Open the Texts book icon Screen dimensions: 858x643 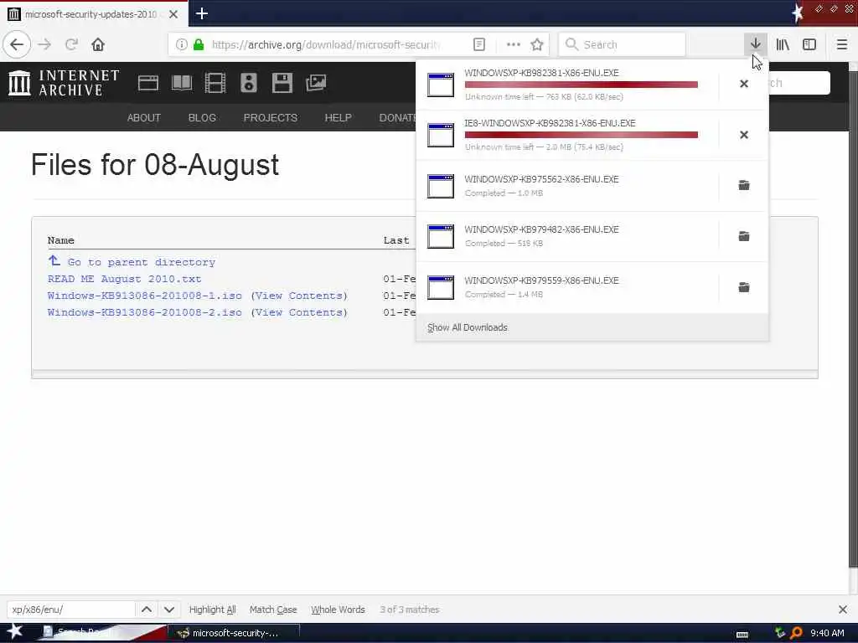click(x=182, y=83)
